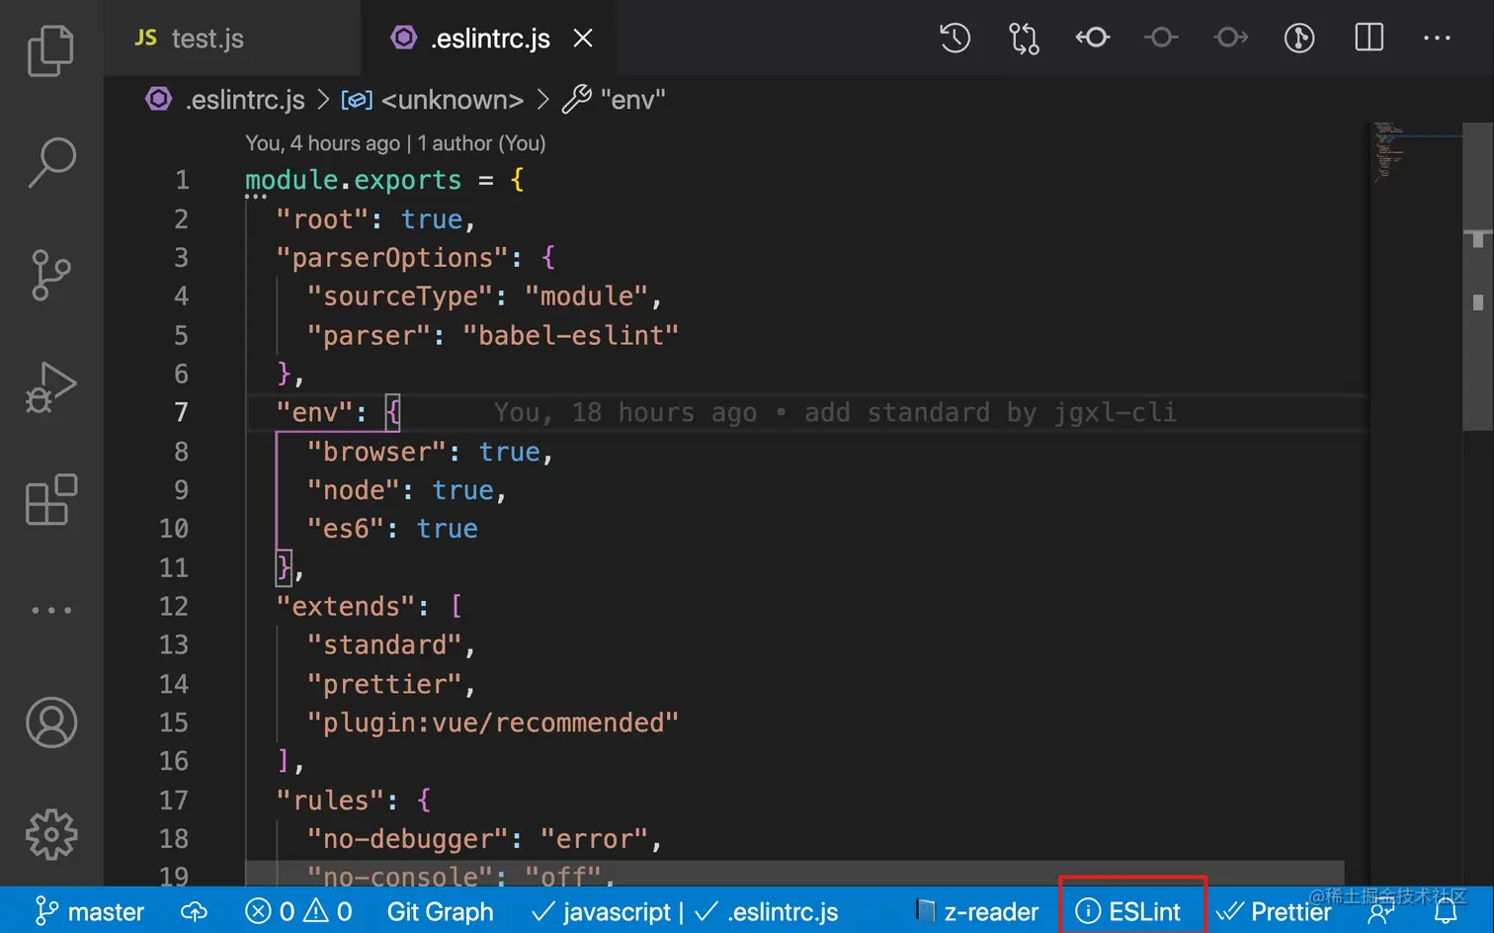The height and width of the screenshot is (933, 1494).
Task: Click "extends" key on line 12
Action: (346, 606)
